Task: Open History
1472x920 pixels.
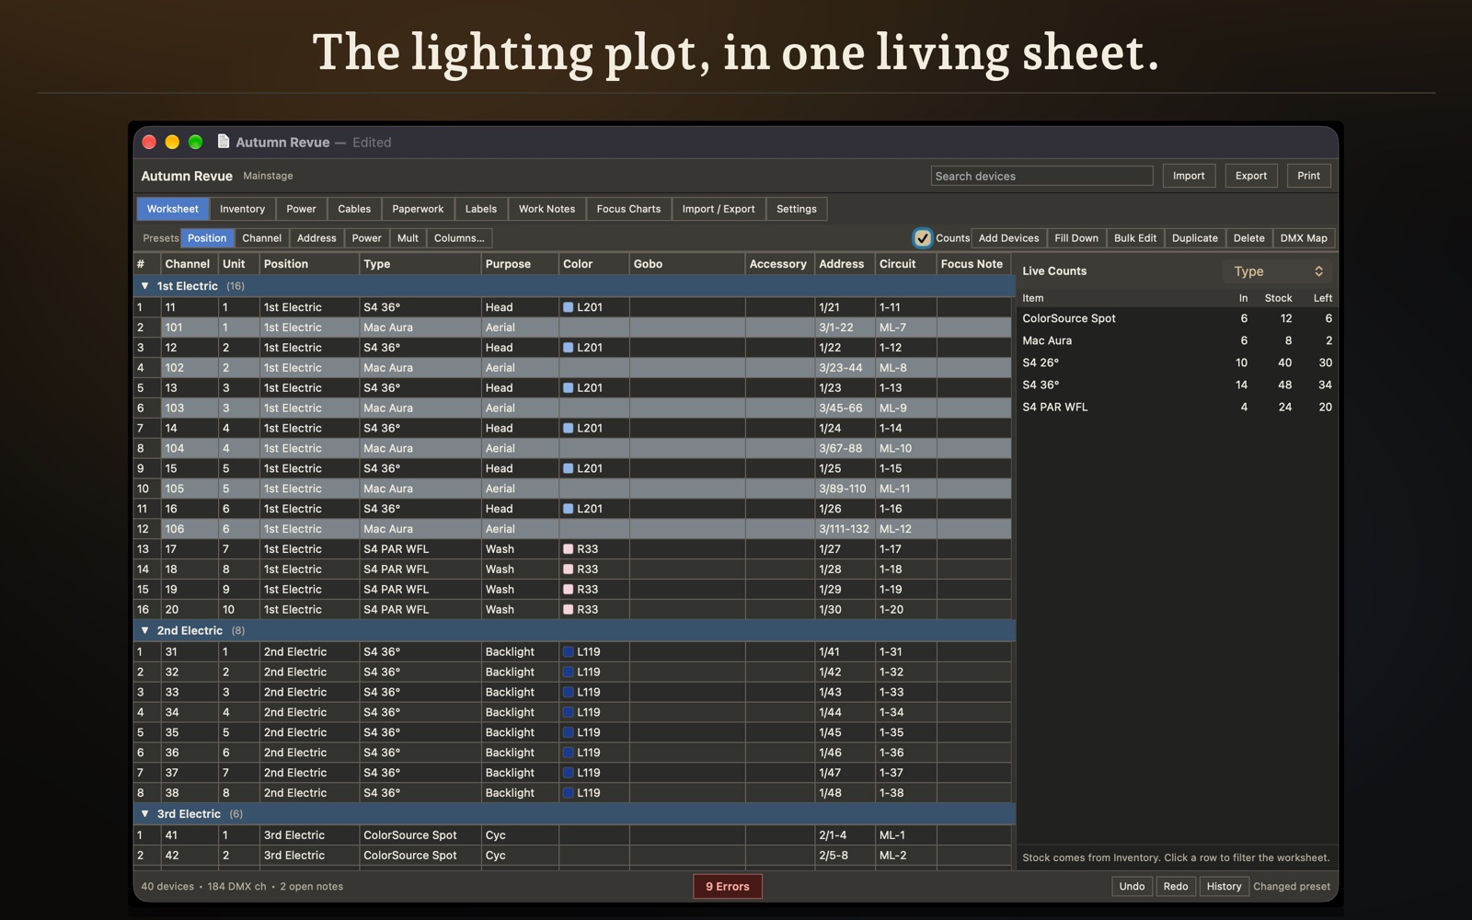Action: tap(1224, 887)
